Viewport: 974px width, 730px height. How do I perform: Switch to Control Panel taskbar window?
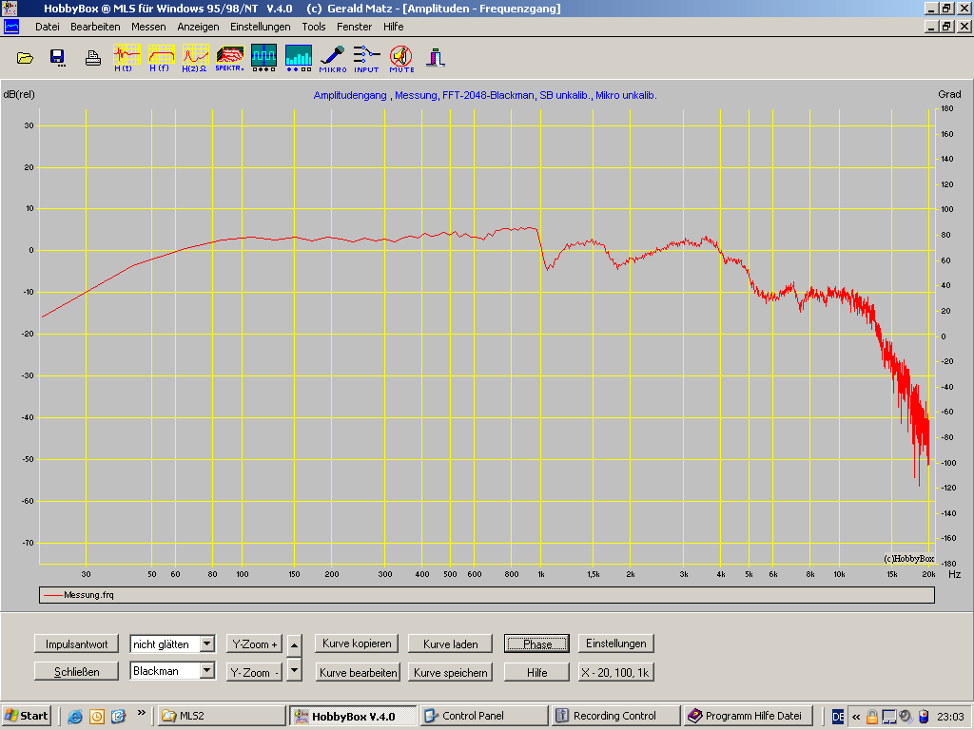(484, 716)
